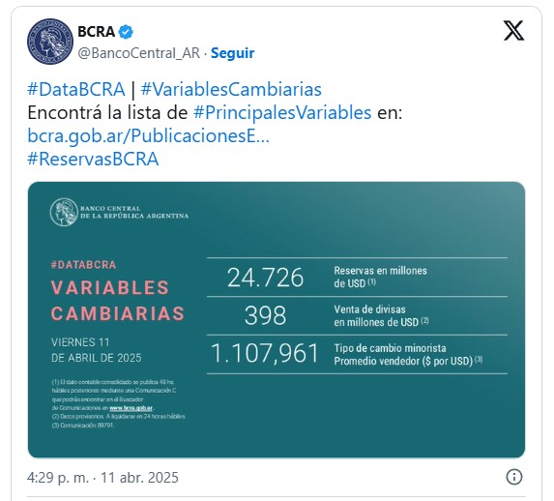Screen dimensions: 554x501
Task: Open the BCRA account name
Action: [96, 32]
